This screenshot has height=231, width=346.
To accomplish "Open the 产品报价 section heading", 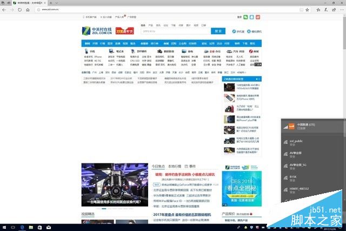I will click(x=228, y=214).
